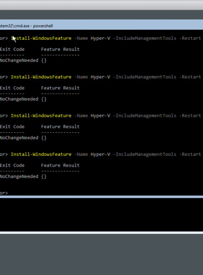
Task: Click Install-WindowsFeature in the first command
Action: click(x=41, y=38)
